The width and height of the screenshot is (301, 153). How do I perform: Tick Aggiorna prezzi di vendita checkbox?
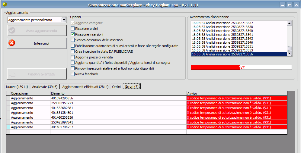coord(72,57)
